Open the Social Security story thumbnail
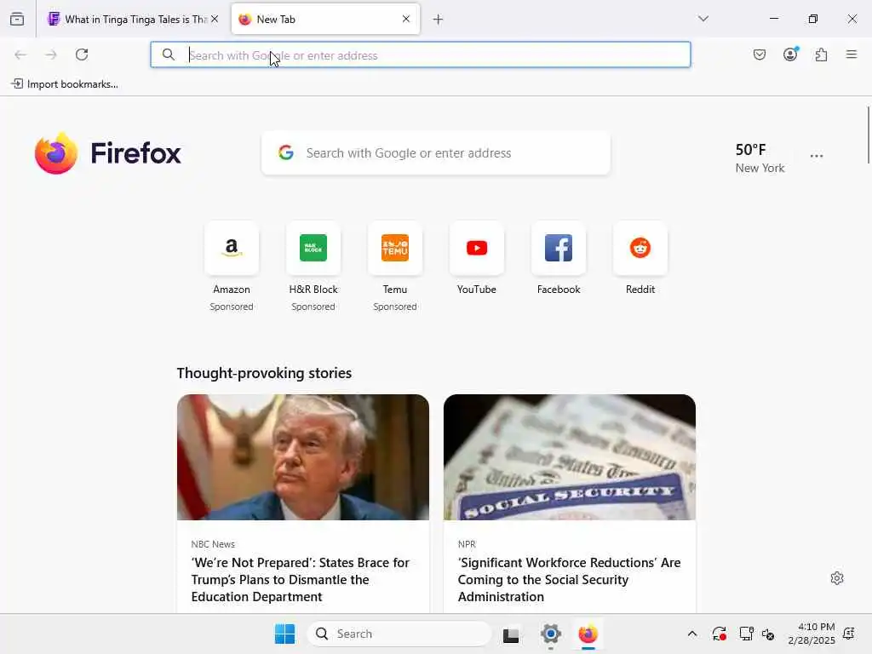872x654 pixels. coord(570,457)
